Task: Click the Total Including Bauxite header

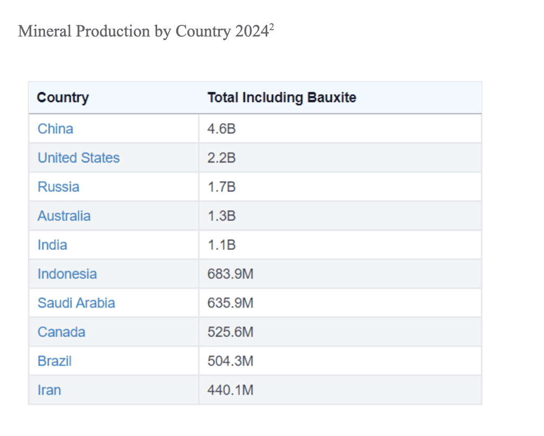Action: [282, 98]
